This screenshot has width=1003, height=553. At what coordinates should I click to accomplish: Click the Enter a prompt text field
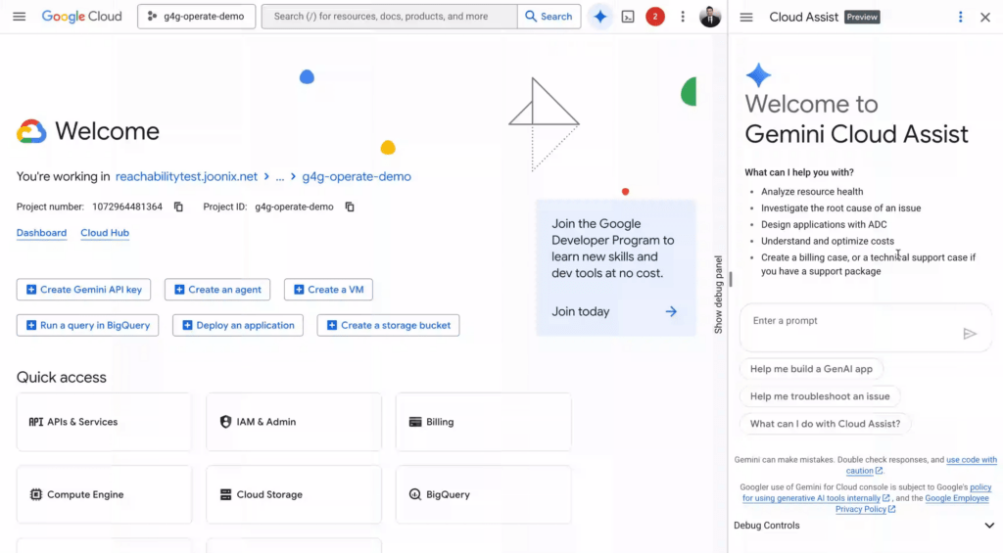[847, 321]
